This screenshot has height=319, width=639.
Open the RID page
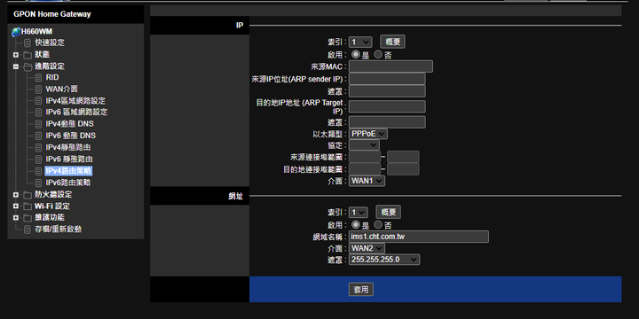pos(52,77)
